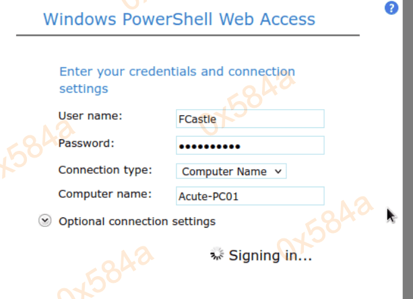
Task: Click the "Computer name:" label
Action: [104, 194]
